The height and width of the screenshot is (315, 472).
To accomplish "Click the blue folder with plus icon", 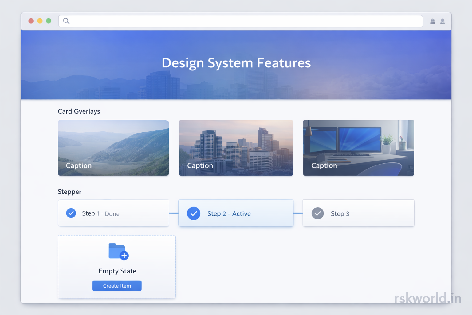I will (x=117, y=251).
